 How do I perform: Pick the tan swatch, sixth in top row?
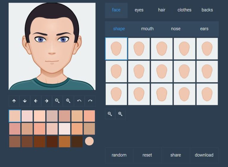tap(77, 116)
